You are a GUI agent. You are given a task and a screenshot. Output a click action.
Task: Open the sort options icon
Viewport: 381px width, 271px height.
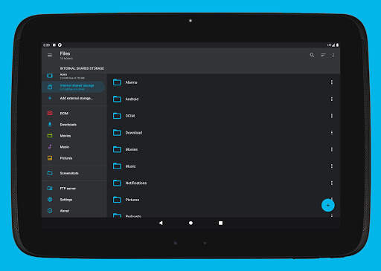(x=323, y=55)
